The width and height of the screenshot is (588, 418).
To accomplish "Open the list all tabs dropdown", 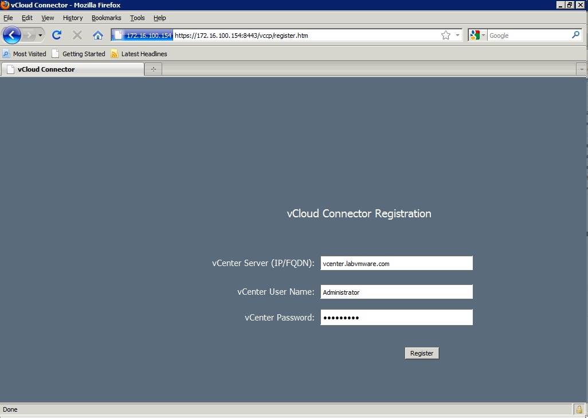I will (x=582, y=69).
